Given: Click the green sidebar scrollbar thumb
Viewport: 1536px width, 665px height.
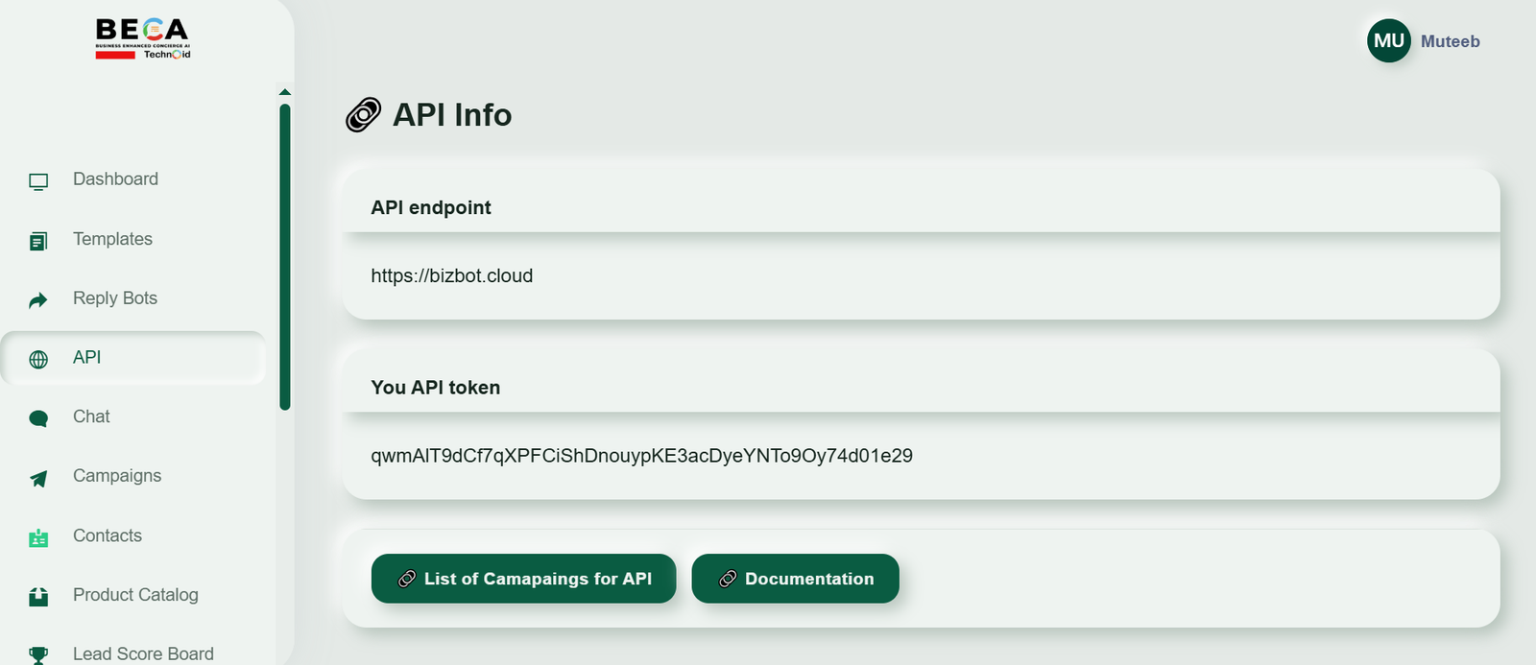Looking at the screenshot, I should pyautogui.click(x=284, y=257).
